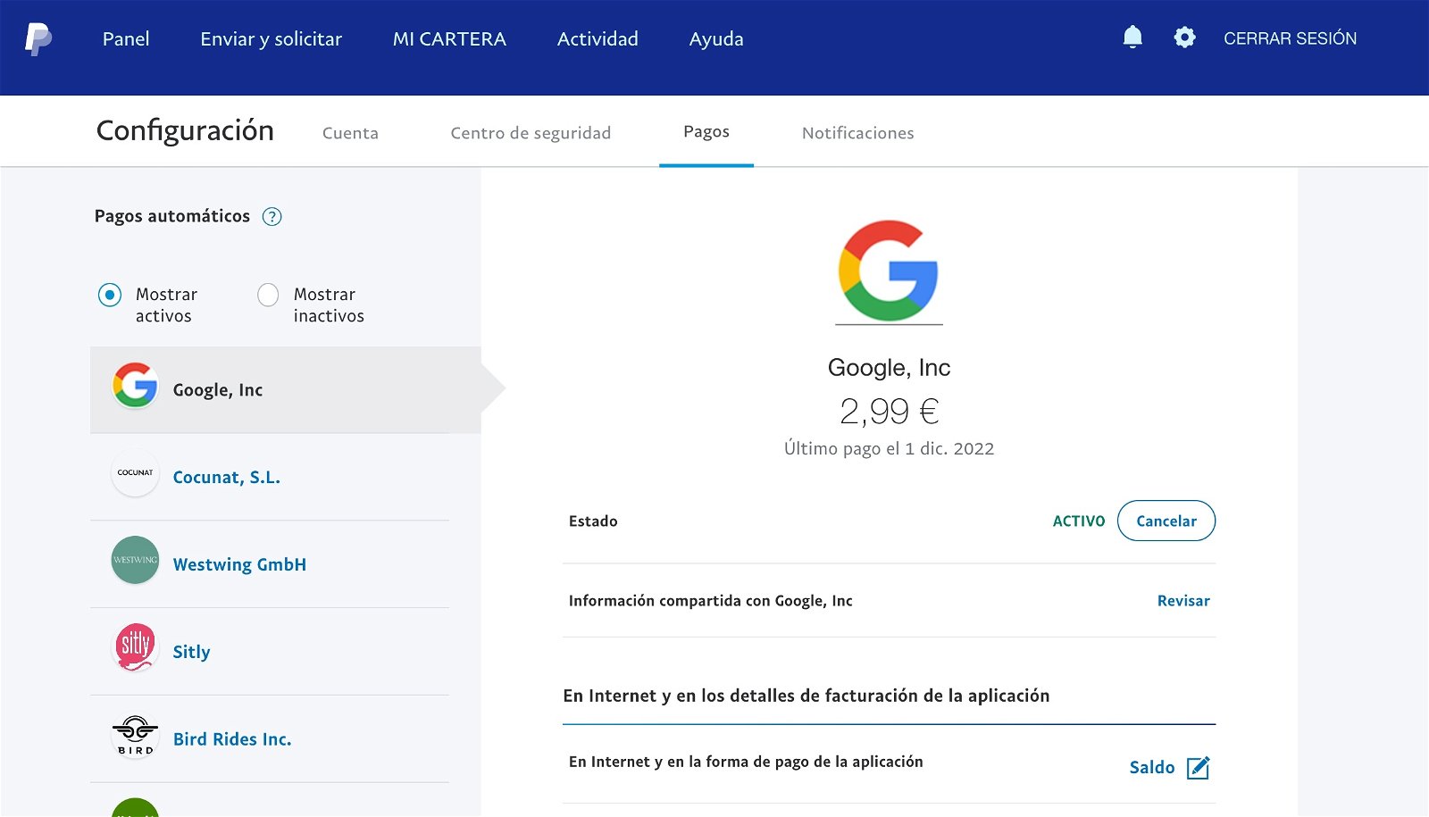Click the ACTIVO status text
Viewport: 1429px width, 817px height.
point(1079,521)
